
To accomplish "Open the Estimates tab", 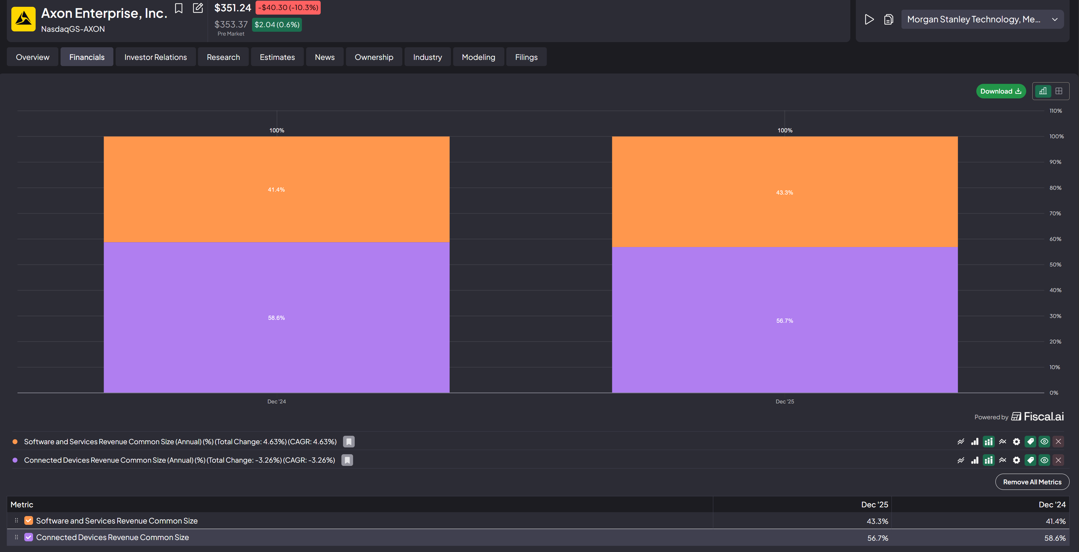I will coord(277,57).
